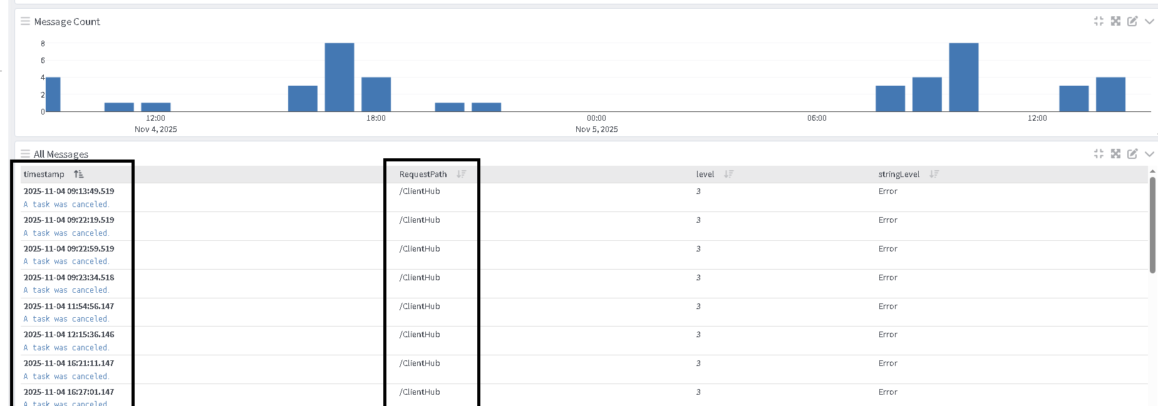The width and height of the screenshot is (1158, 406).
Task: Expand the 2025-11-04 09:13:49.519 message row
Action: 69,191
